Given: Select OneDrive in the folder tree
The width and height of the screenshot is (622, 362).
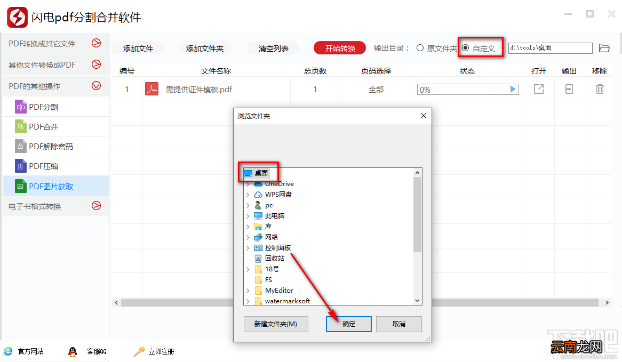Looking at the screenshot, I should pos(280,183).
